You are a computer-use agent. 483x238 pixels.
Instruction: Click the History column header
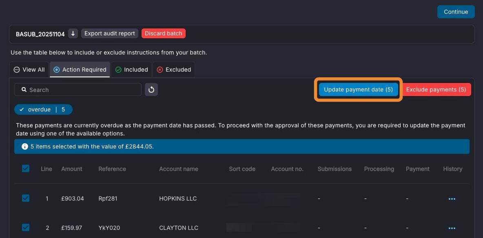[452, 169]
